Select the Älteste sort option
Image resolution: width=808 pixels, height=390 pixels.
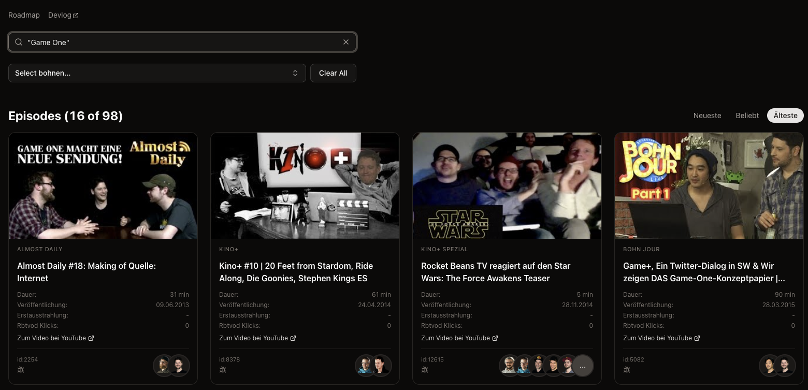coord(785,115)
